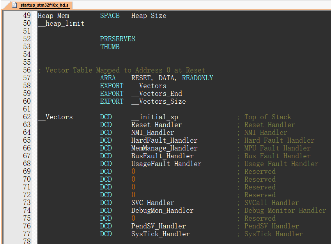The height and width of the screenshot is (244, 331).
Task: Click the document icon on the file tab
Action: pyautogui.click(x=15, y=5)
